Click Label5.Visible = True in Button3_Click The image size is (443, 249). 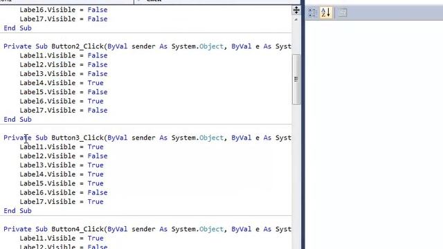[x=62, y=183]
